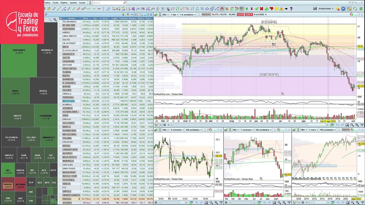Toggle candlestick style on main daily chart
The width and height of the screenshot is (365, 205).
(156, 15)
